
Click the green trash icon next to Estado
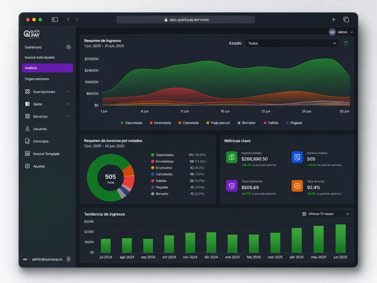click(346, 43)
